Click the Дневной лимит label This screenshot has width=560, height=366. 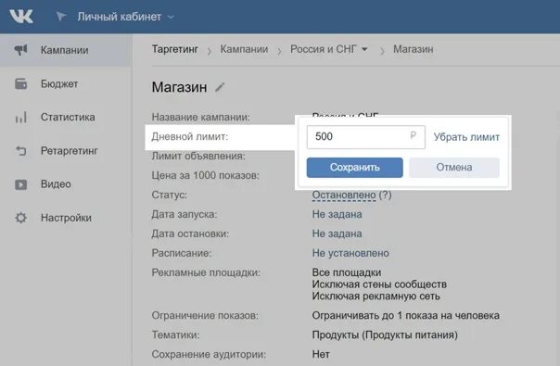pos(190,137)
